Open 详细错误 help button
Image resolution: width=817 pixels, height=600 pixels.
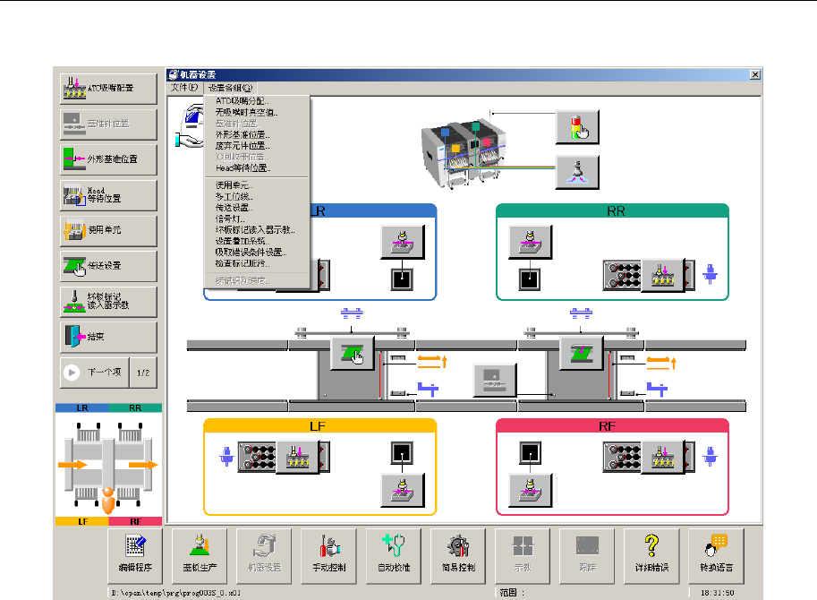(x=651, y=556)
